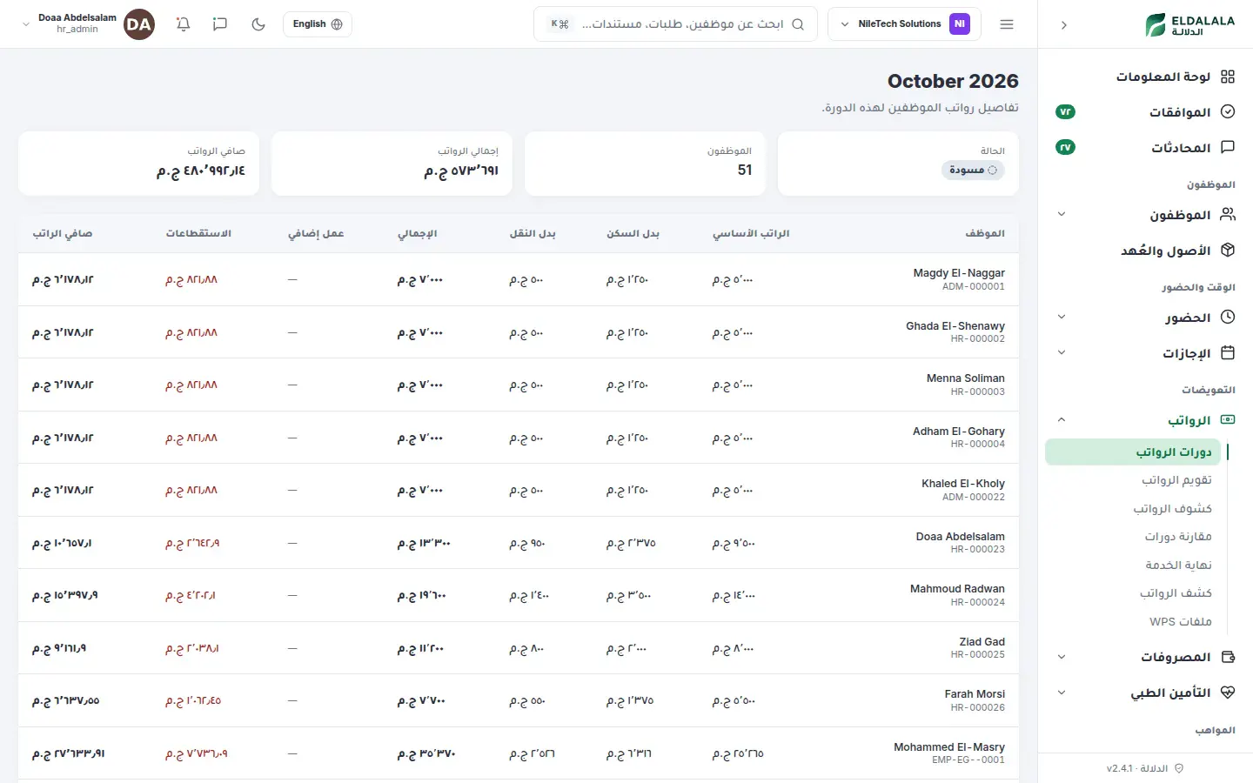Select the Mahmoud Radwan employee row name
The width and height of the screenshot is (1253, 783).
pos(957,589)
